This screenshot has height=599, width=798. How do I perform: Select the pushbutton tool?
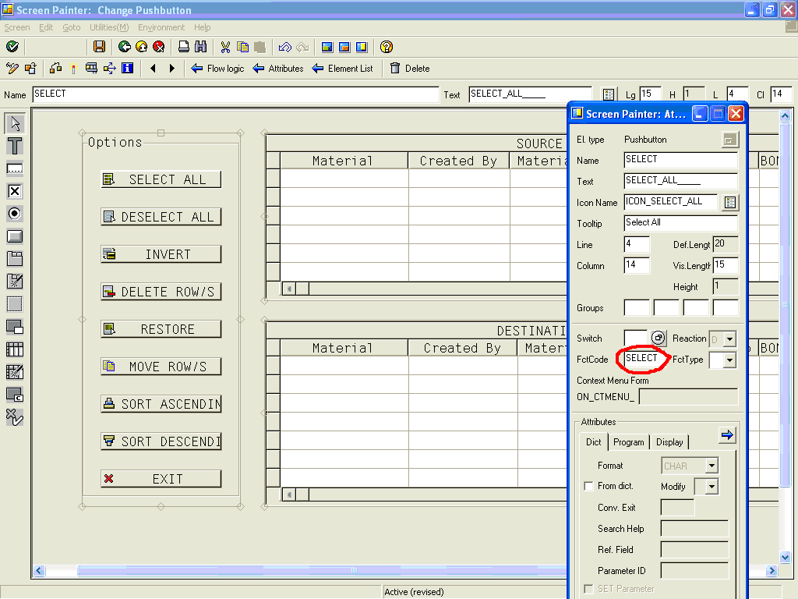14,236
